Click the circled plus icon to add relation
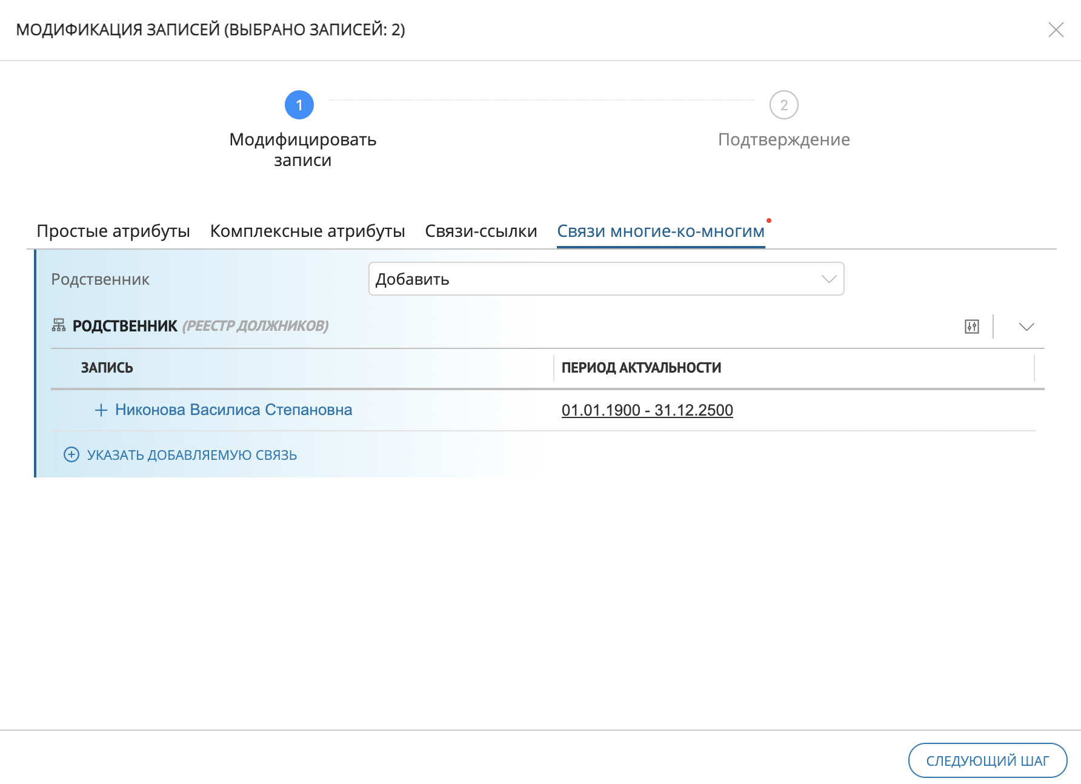 [x=72, y=454]
